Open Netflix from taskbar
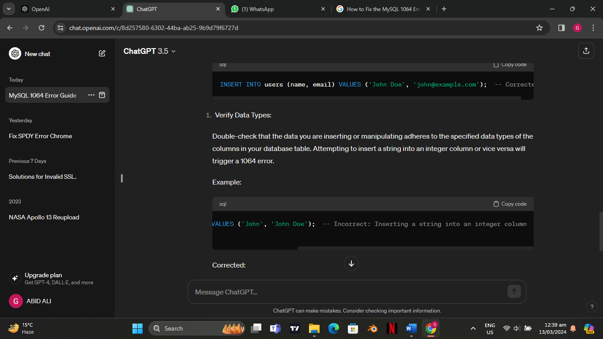The width and height of the screenshot is (603, 339). [392, 328]
